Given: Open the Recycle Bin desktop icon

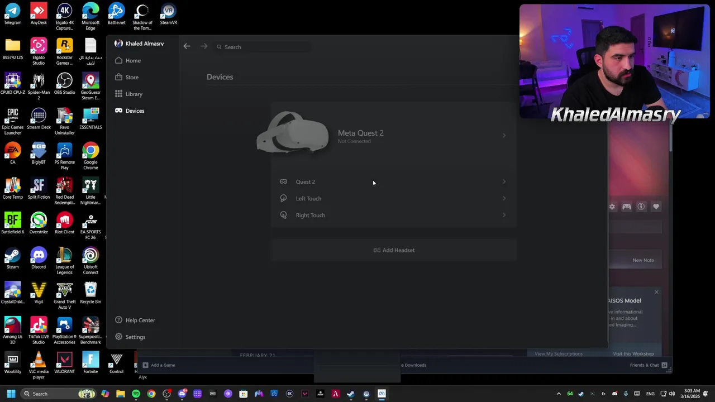Looking at the screenshot, I should pos(90,294).
